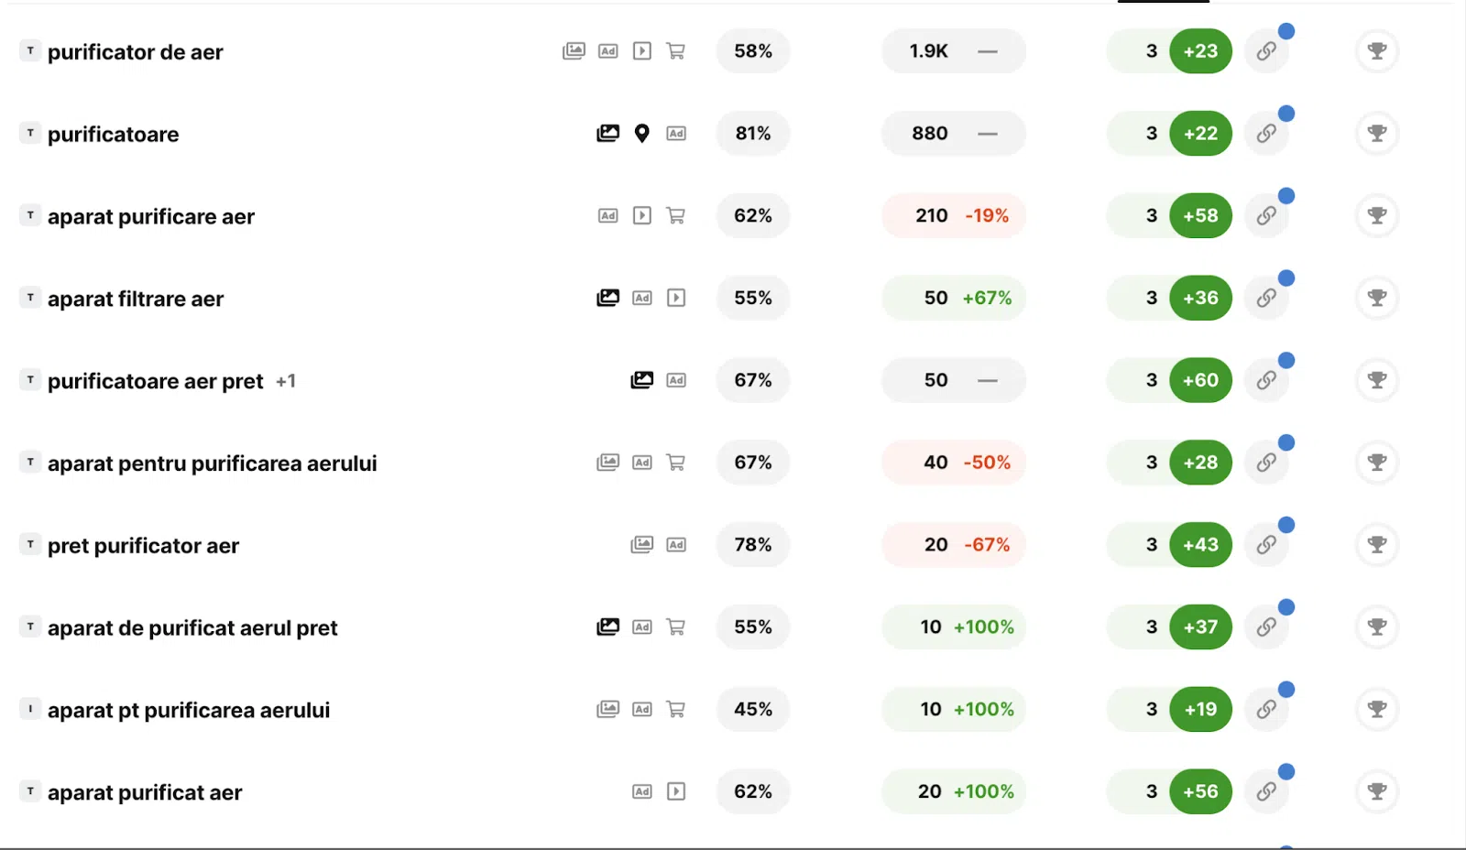Toggle T marker beside purificator de aer
The width and height of the screenshot is (1466, 850).
click(30, 51)
